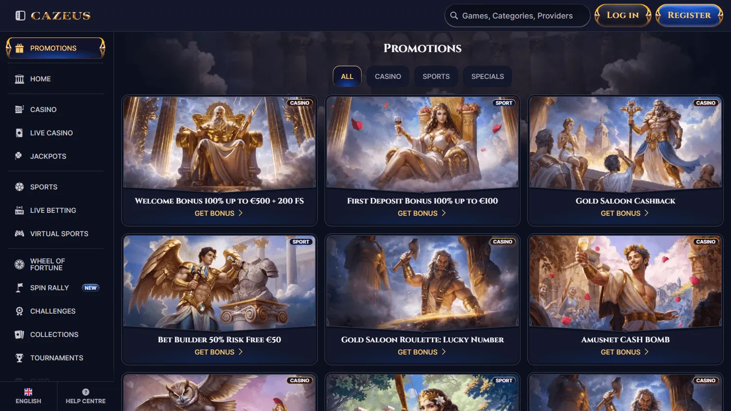Click the Wheel of Fortune icon

pos(19,264)
